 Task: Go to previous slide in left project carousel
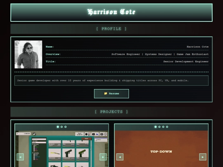20,157
